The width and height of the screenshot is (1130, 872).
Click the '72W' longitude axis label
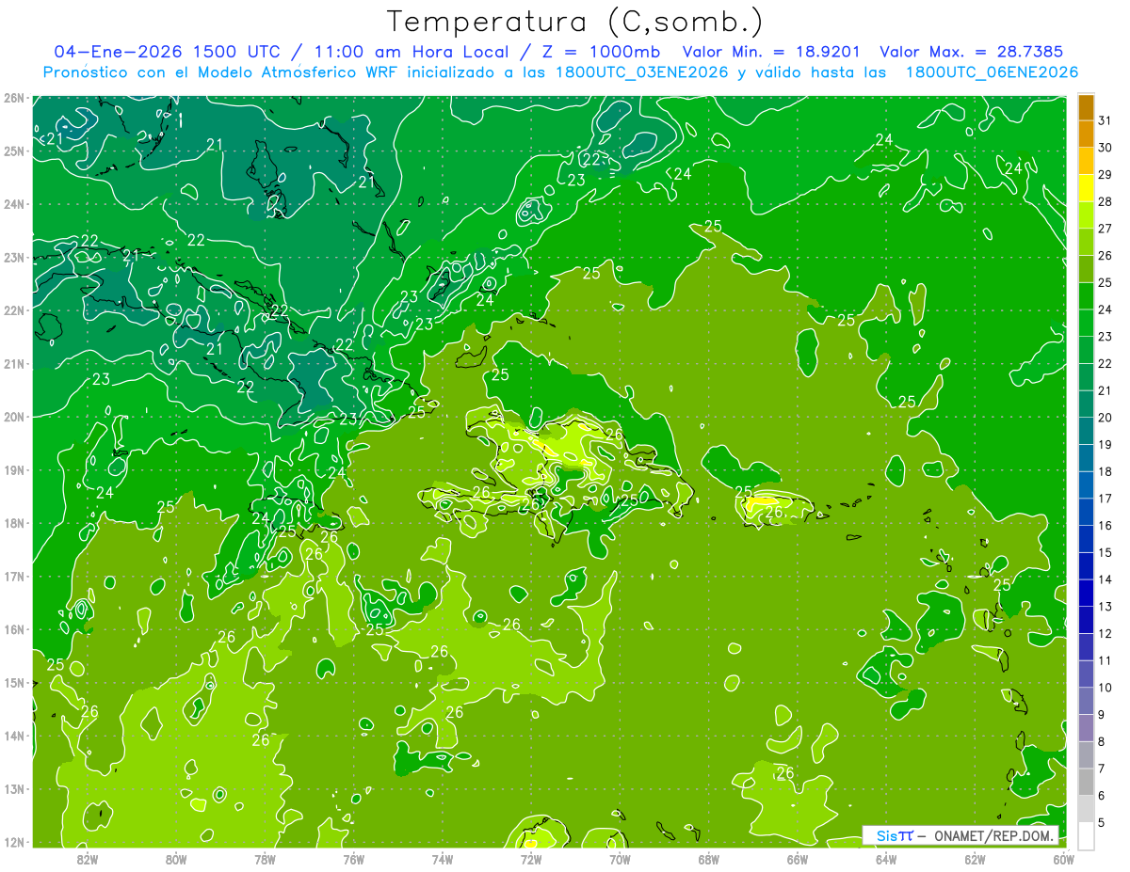531,859
